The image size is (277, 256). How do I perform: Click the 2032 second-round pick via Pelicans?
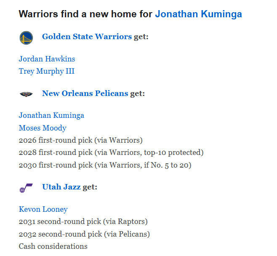[84, 234]
